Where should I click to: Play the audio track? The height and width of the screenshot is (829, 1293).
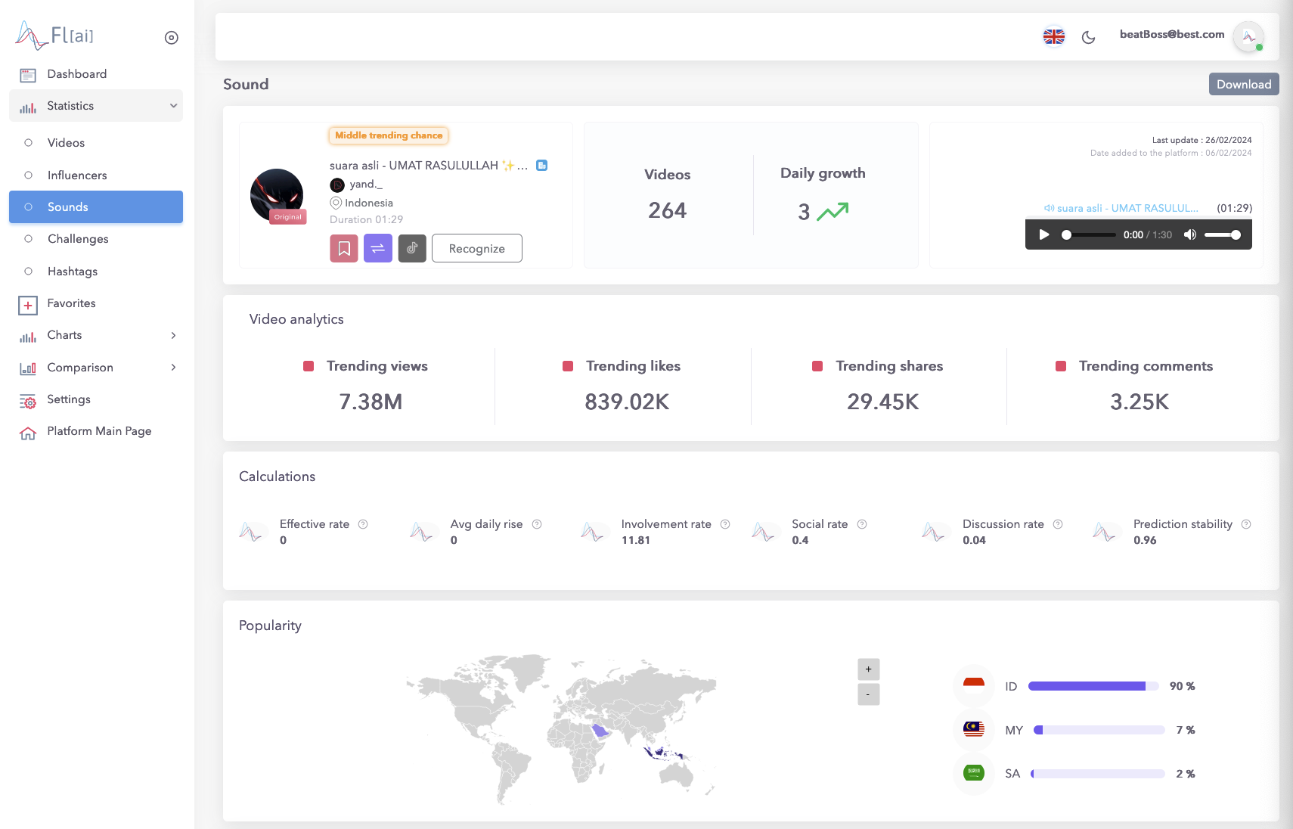point(1044,234)
